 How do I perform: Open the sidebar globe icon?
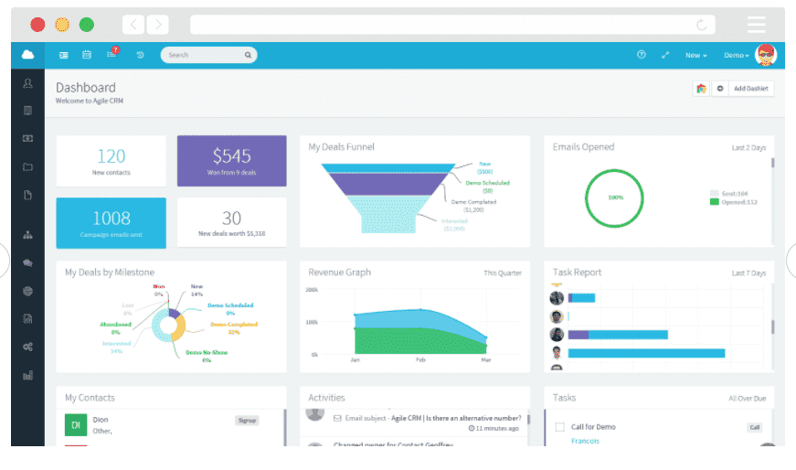coord(28,291)
